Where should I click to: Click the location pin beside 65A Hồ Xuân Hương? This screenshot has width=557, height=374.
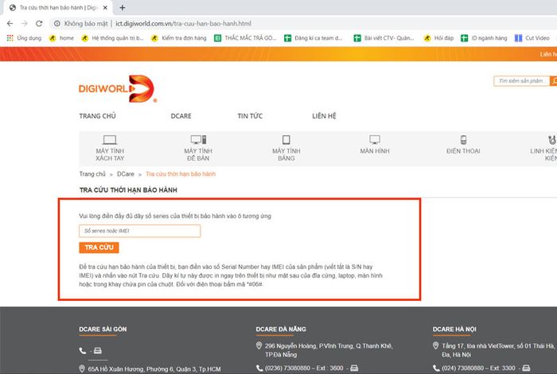[82, 368]
